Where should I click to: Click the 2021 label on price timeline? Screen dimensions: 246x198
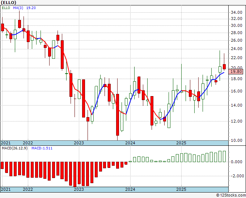[x=6, y=143]
